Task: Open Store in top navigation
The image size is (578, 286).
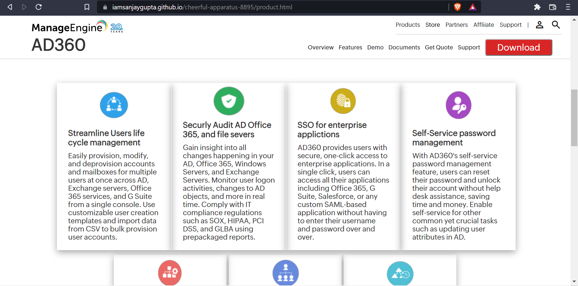Action: [433, 25]
